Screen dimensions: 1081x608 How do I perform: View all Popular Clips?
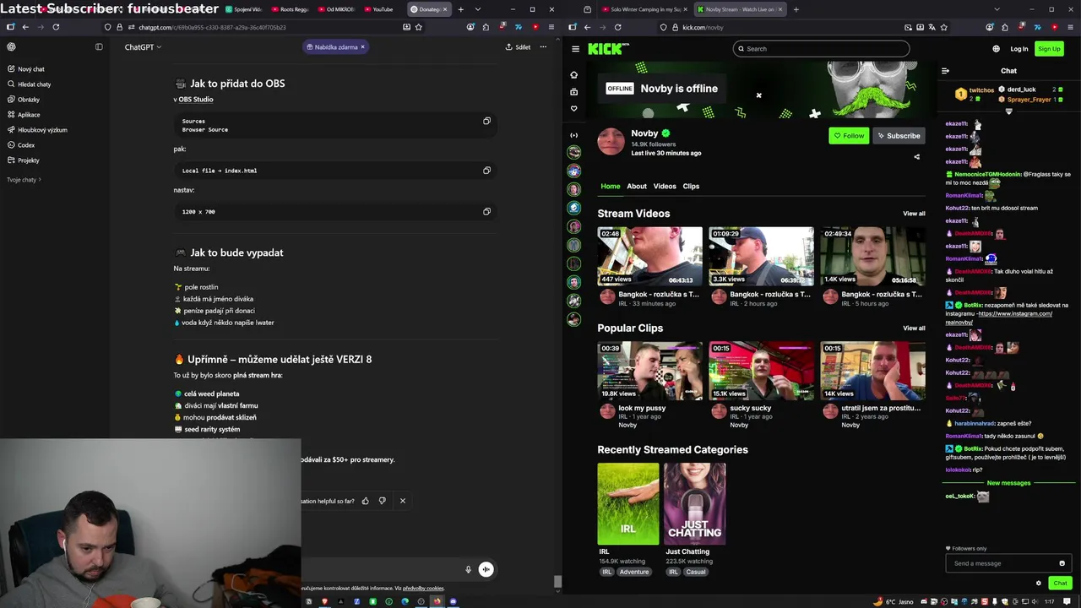pyautogui.click(x=914, y=328)
